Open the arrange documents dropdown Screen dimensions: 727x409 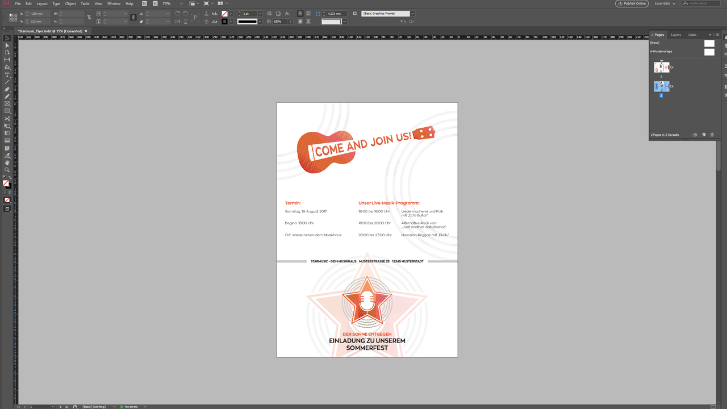point(223,3)
